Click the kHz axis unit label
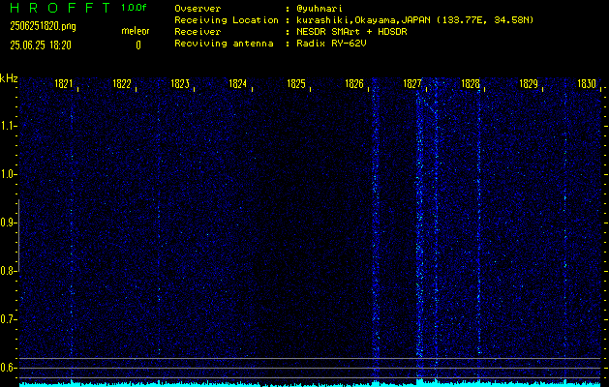 tap(9, 78)
